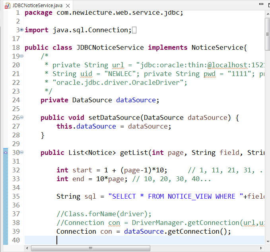The image size is (270, 252).
Task: Click the horizontal scrollbar right arrow
Action: [x=261, y=248]
